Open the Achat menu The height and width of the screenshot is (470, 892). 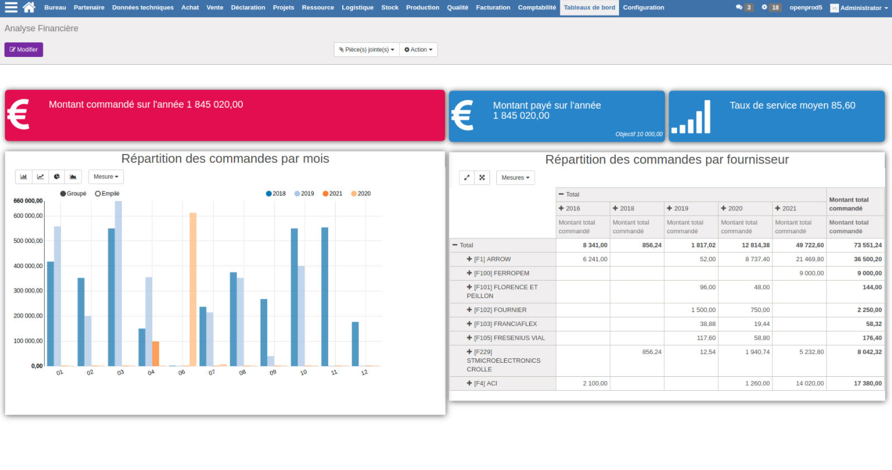[190, 8]
